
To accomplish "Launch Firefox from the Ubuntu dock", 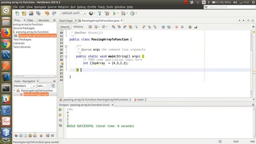I will click(x=6, y=33).
